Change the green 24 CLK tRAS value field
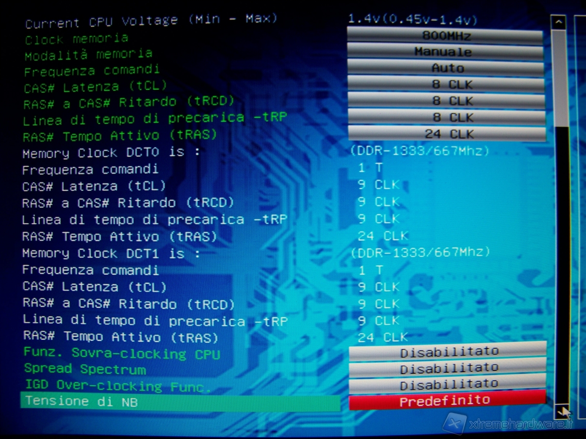The image size is (586, 439). pos(447,133)
